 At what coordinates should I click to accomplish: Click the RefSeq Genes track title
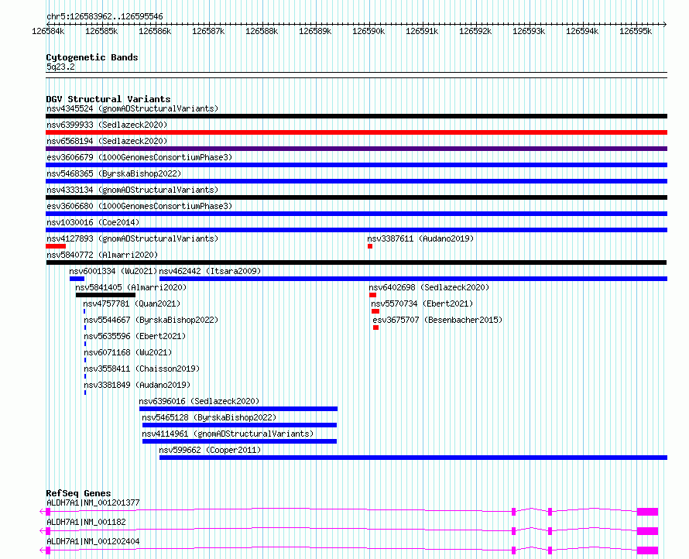(x=78, y=493)
